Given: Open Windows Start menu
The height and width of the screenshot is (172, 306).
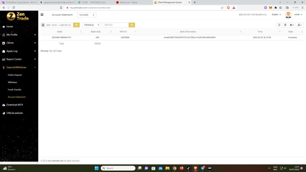Looking at the screenshot, I should click(97, 168).
